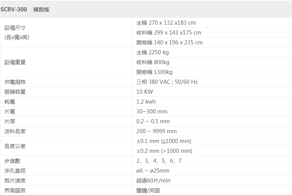Click the 開卷機 1300kg value
Screen dimensions: 292x195
(154, 72)
